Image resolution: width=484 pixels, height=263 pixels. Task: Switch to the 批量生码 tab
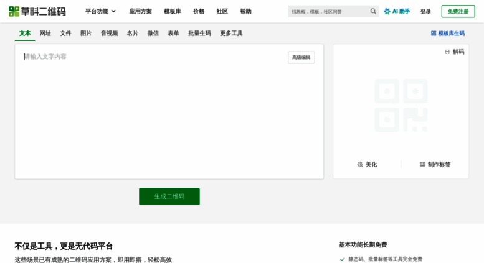coord(200,33)
